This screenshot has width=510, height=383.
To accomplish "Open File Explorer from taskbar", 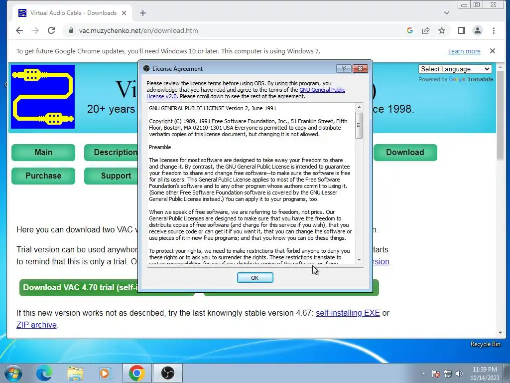I will coord(75,373).
